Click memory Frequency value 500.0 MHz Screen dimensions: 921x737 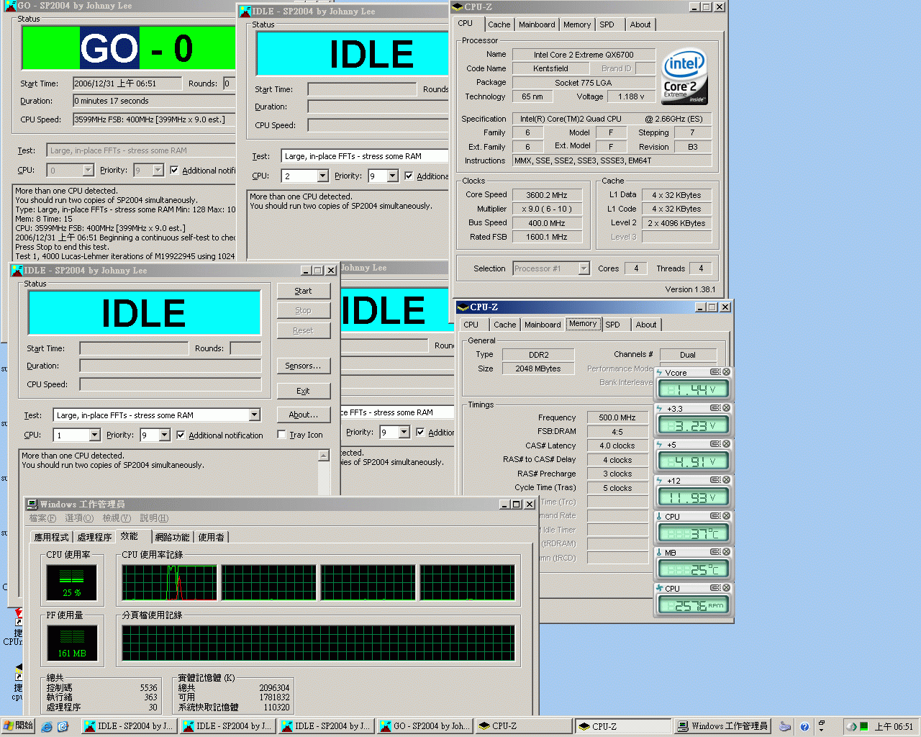pyautogui.click(x=617, y=417)
